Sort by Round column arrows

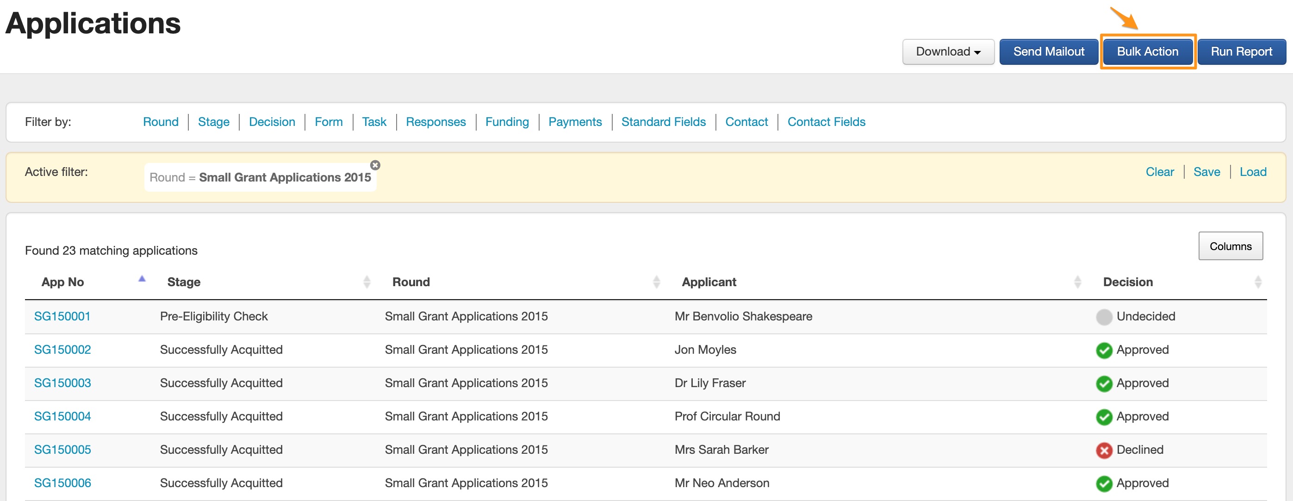pos(656,282)
